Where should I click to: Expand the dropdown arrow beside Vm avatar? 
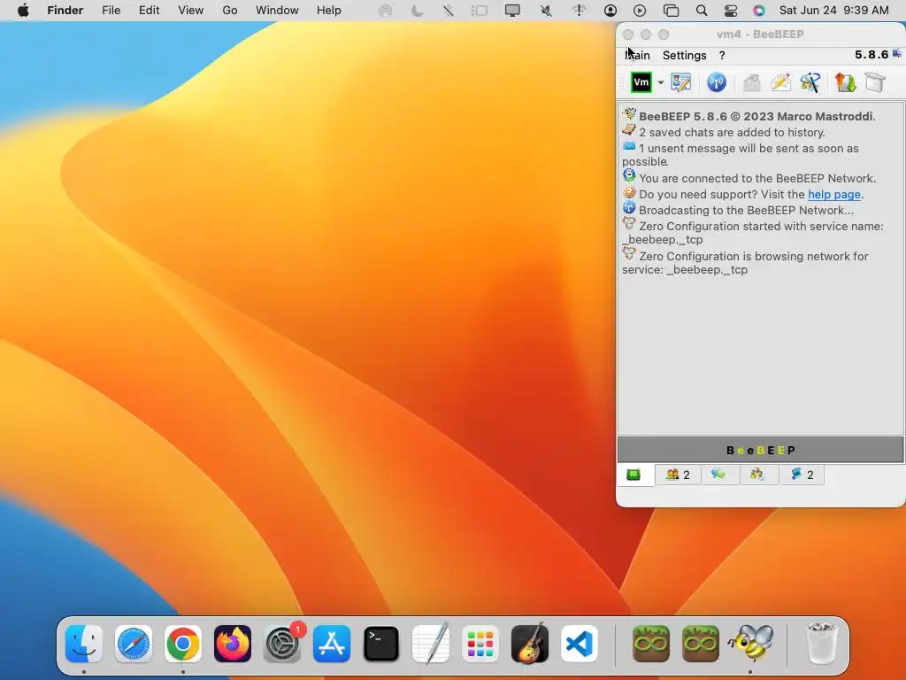click(x=660, y=82)
